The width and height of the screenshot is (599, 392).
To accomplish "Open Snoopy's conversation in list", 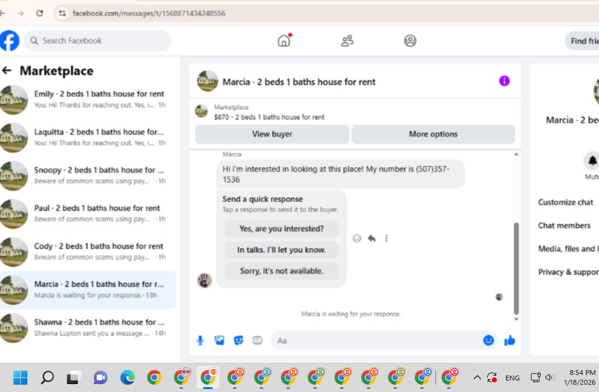I will (x=88, y=176).
